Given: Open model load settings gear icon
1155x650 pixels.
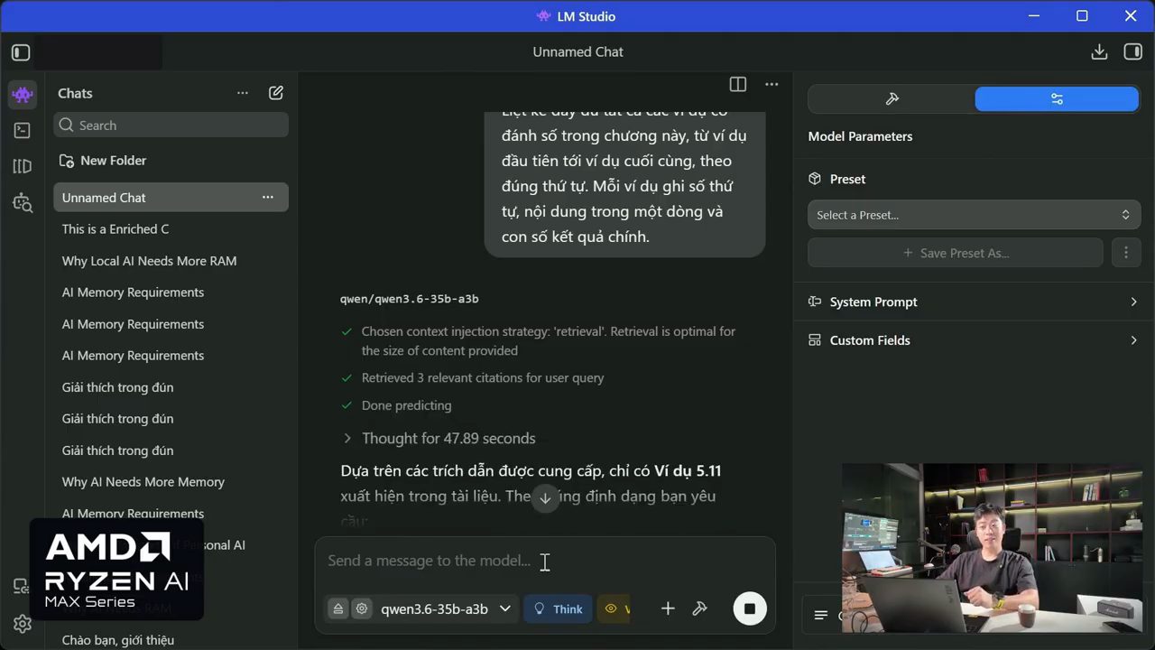Looking at the screenshot, I should tap(362, 608).
